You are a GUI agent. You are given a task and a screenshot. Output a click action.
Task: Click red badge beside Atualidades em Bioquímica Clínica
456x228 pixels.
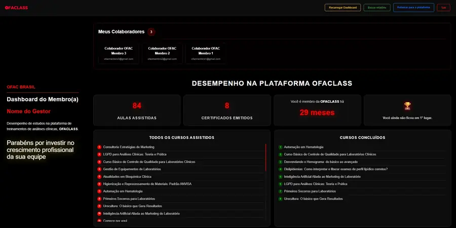point(99,176)
